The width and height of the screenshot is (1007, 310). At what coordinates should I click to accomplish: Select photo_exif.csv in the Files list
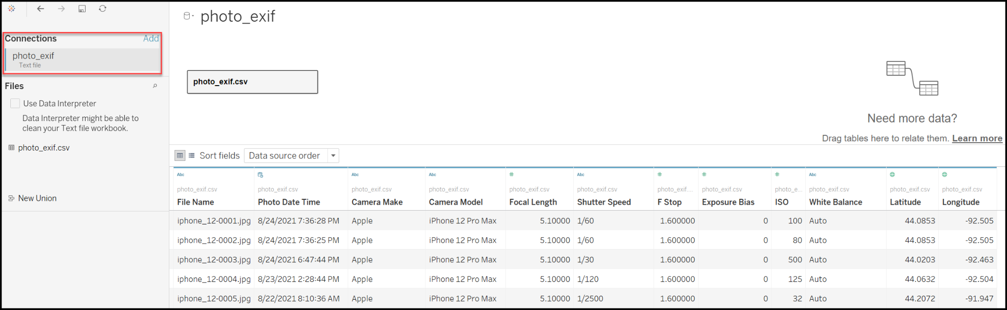(x=44, y=148)
